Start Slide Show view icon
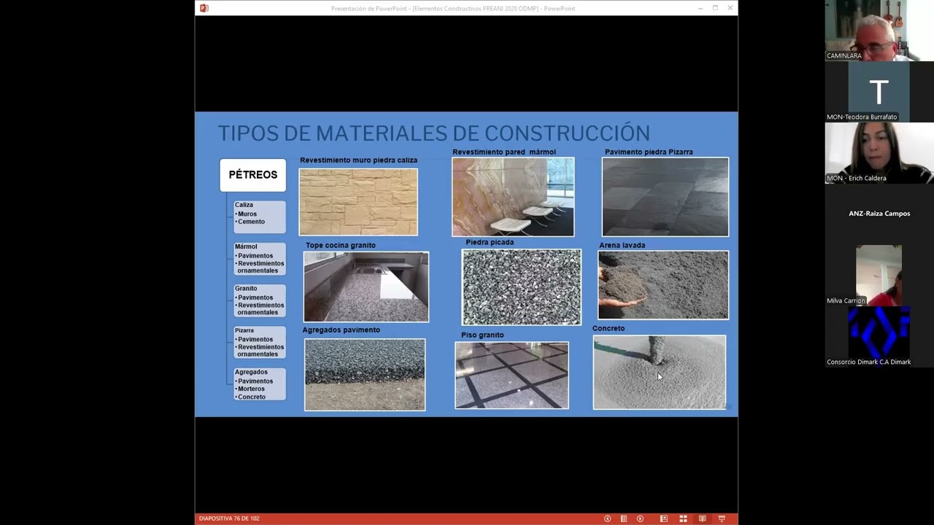The width and height of the screenshot is (934, 525). pyautogui.click(x=722, y=518)
